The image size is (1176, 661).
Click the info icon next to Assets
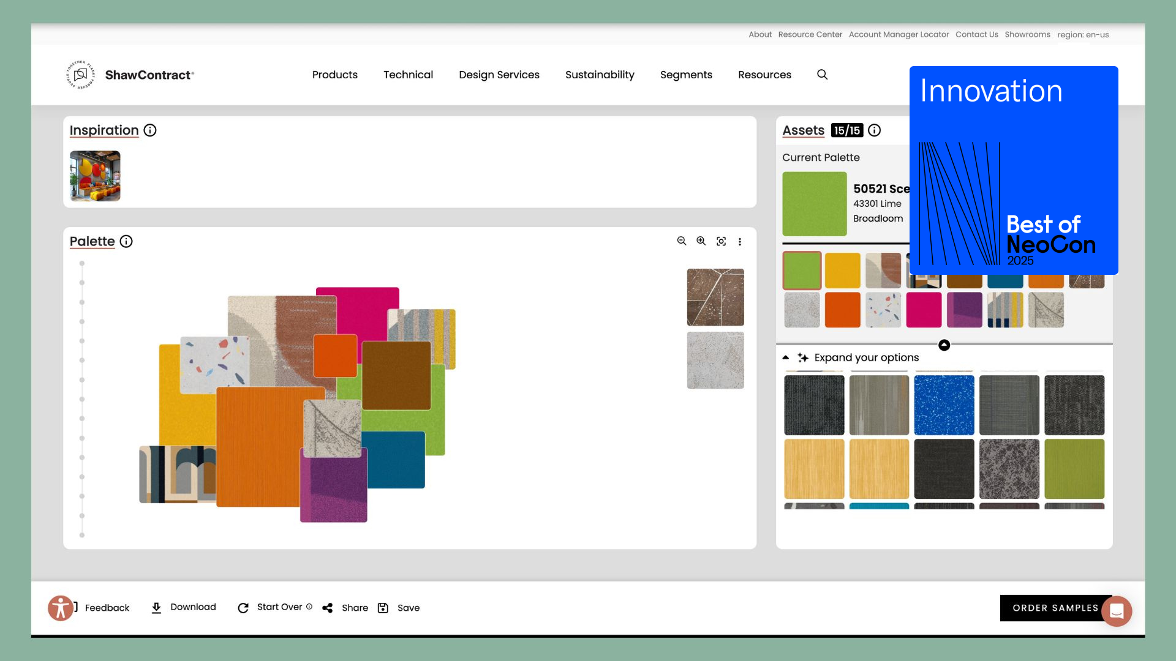(874, 130)
